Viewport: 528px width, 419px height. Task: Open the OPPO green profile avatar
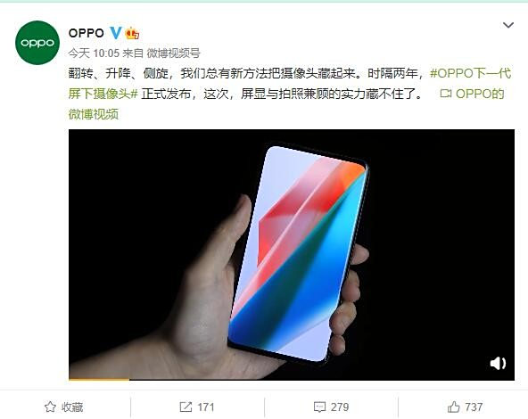coord(37,43)
